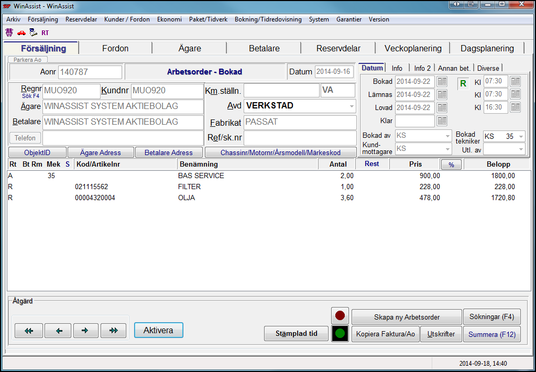Image resolution: width=536 pixels, height=372 pixels.
Task: Click the exit-arrow title bar button
Action: 472,4
